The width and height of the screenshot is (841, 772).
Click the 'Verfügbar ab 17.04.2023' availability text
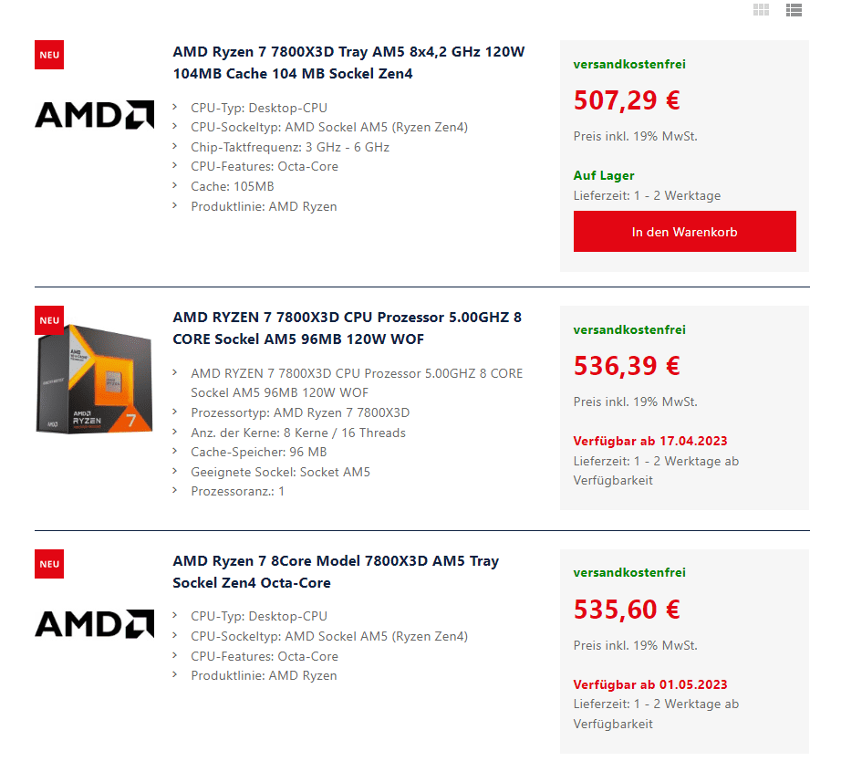650,441
